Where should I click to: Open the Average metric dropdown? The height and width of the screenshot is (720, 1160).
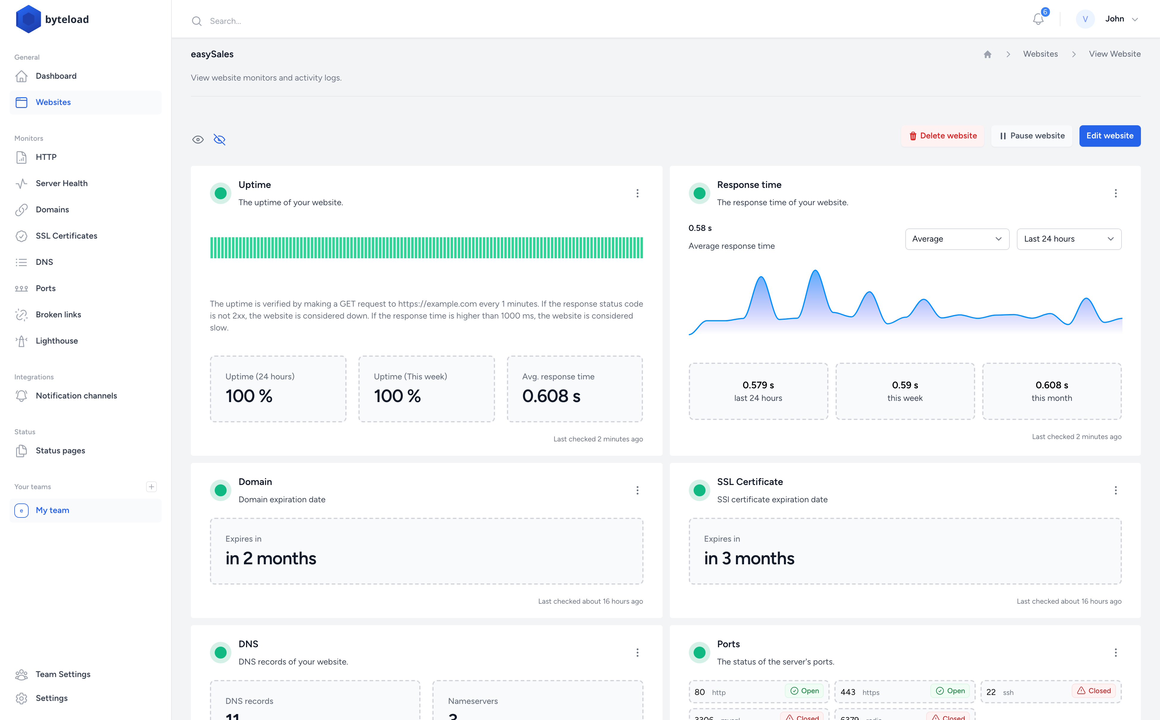(957, 239)
